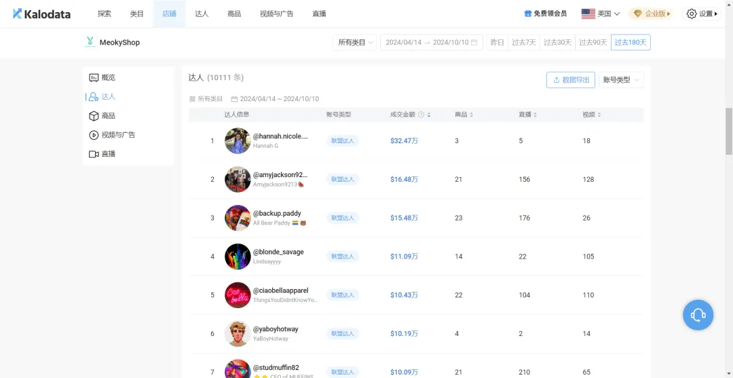The width and height of the screenshot is (733, 378).
Task: Select the 过去30天 time range
Action: pyautogui.click(x=557, y=43)
